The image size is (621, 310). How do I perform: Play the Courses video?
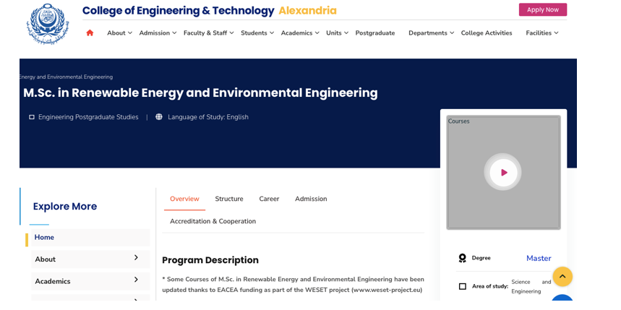(503, 172)
